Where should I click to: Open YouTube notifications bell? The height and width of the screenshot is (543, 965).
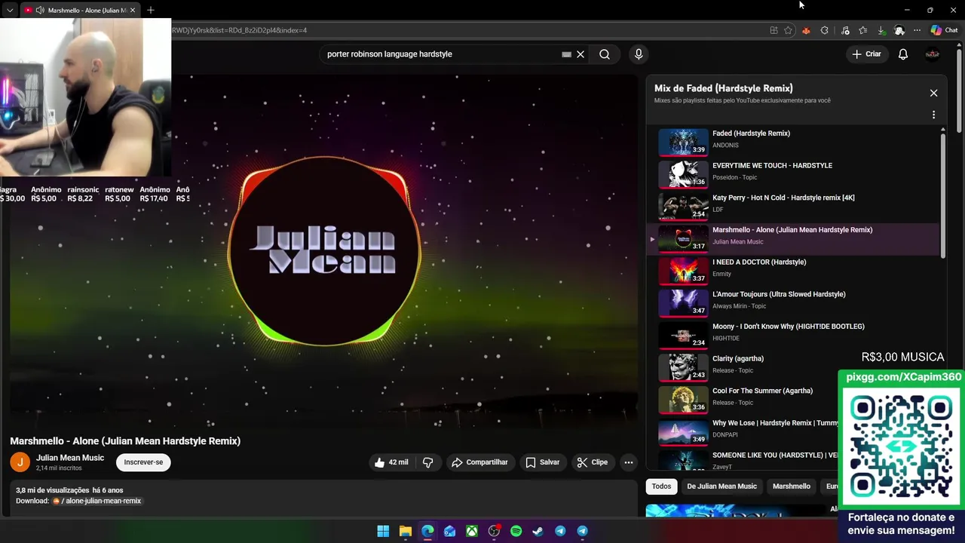(x=903, y=54)
